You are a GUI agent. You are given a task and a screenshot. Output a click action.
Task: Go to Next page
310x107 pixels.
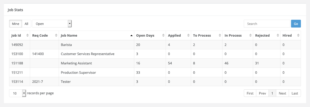point(282,93)
